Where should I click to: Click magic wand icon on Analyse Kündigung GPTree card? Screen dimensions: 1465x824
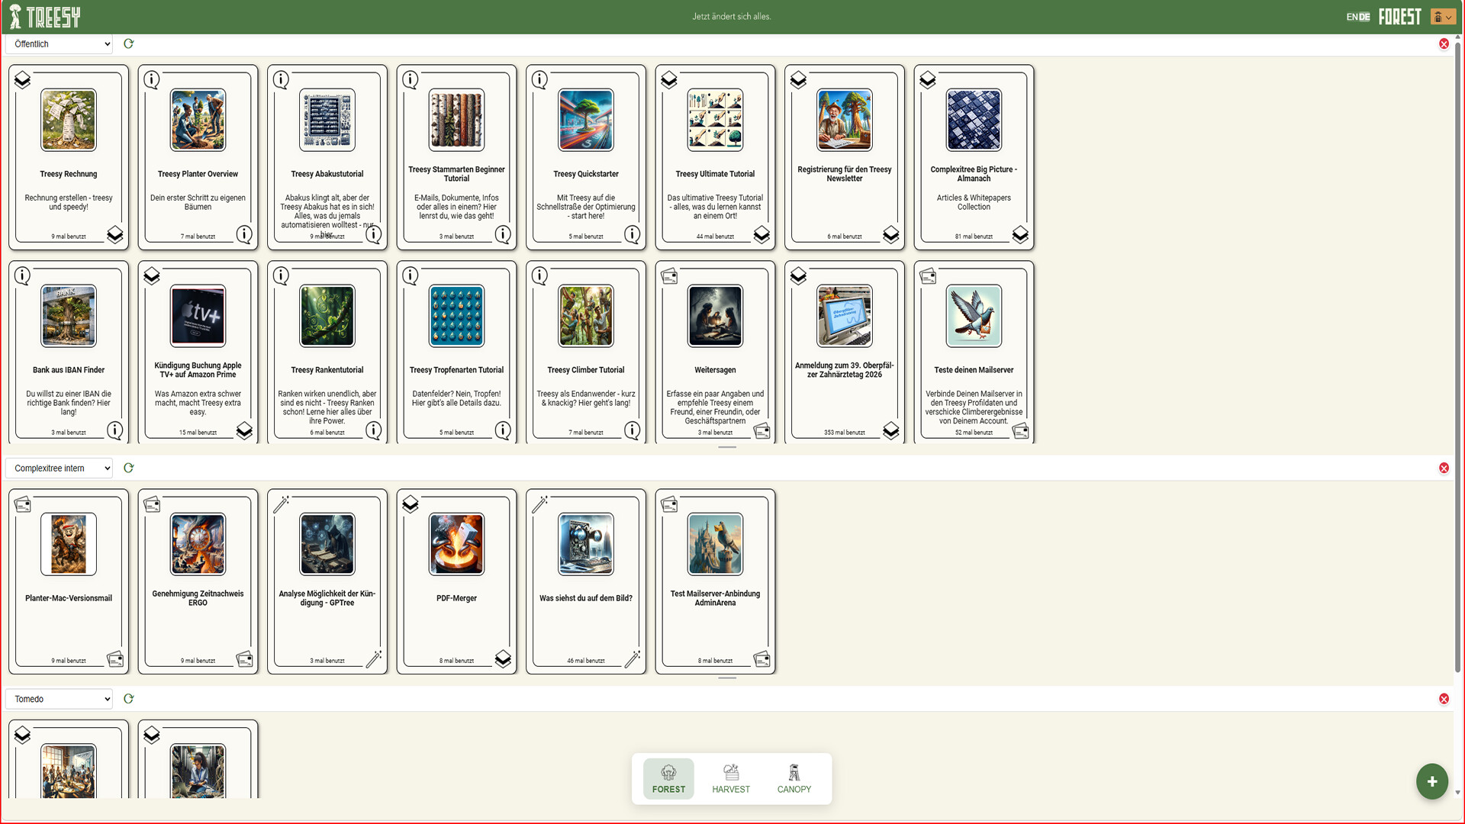tap(281, 504)
